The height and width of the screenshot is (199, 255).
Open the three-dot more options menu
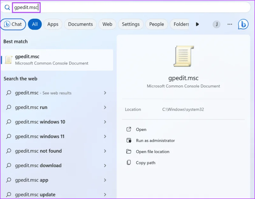coord(229,24)
